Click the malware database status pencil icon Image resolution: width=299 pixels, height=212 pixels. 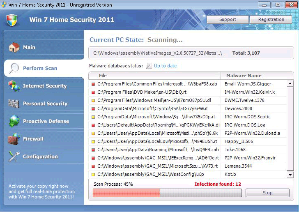pos(149,66)
